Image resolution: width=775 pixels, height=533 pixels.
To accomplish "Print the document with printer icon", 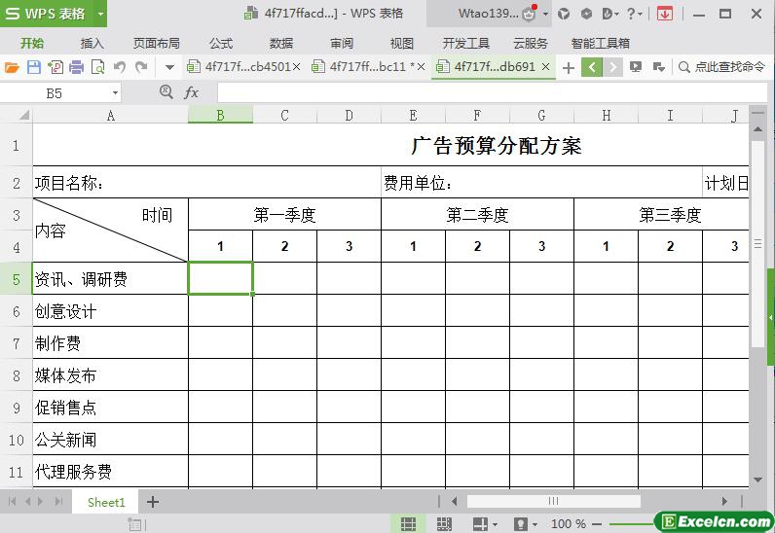I will [76, 67].
